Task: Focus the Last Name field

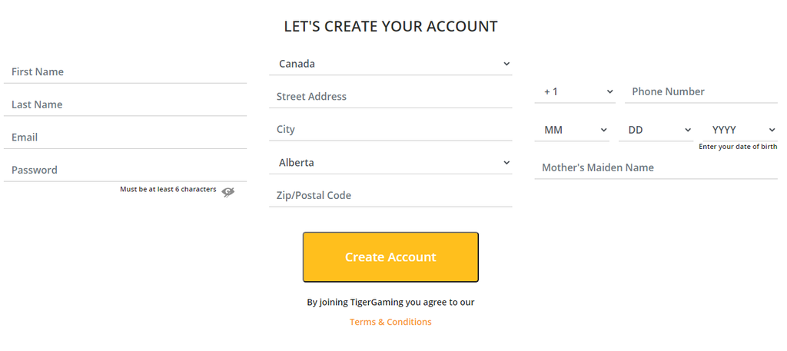Action: coord(125,104)
